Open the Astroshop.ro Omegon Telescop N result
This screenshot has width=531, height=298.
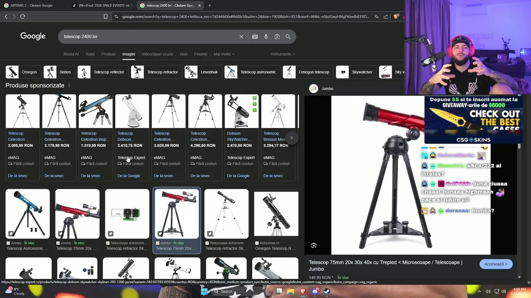coord(276,221)
